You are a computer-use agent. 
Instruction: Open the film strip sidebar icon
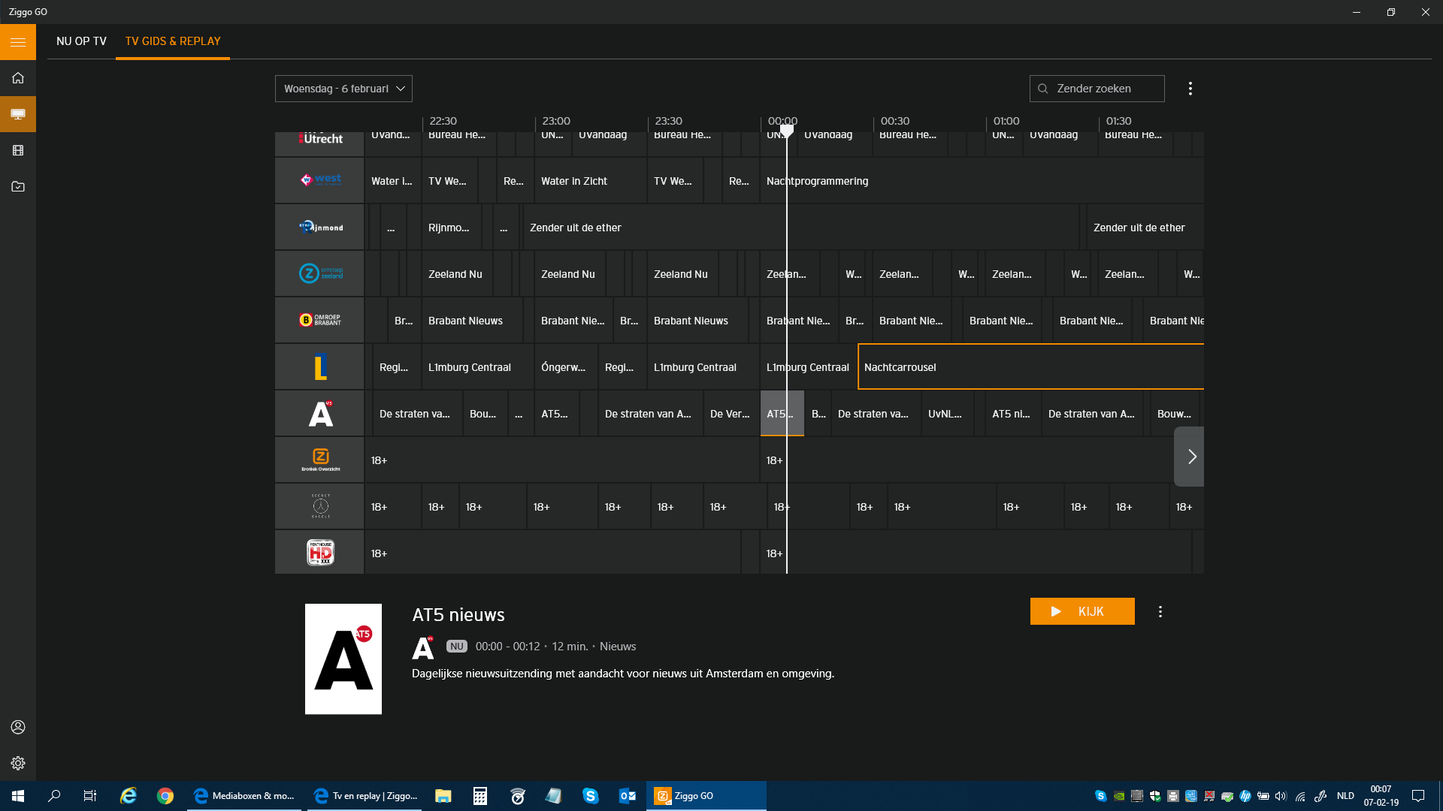[x=18, y=150]
